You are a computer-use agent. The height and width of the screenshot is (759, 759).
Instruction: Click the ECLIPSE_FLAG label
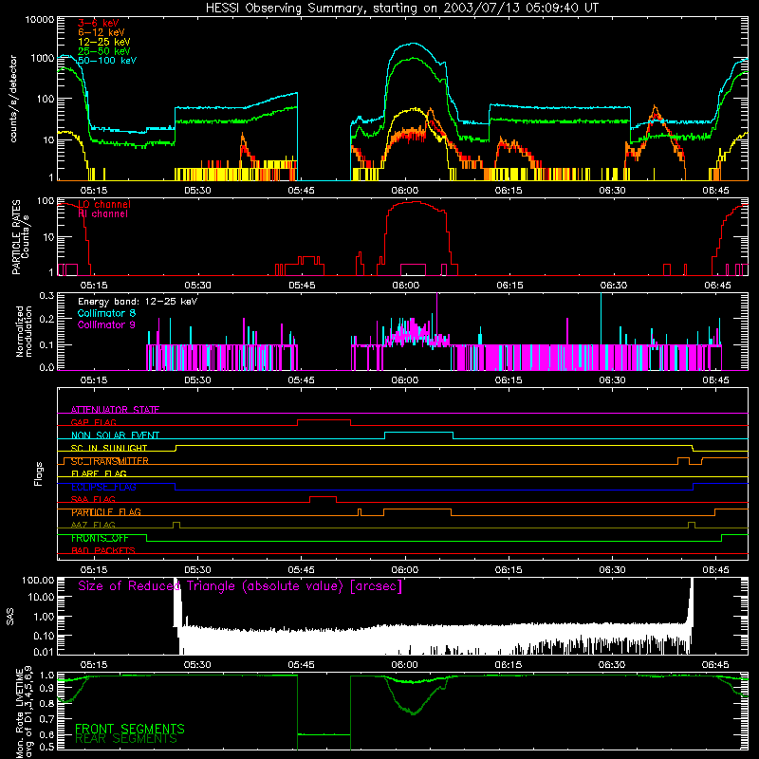coord(103,487)
